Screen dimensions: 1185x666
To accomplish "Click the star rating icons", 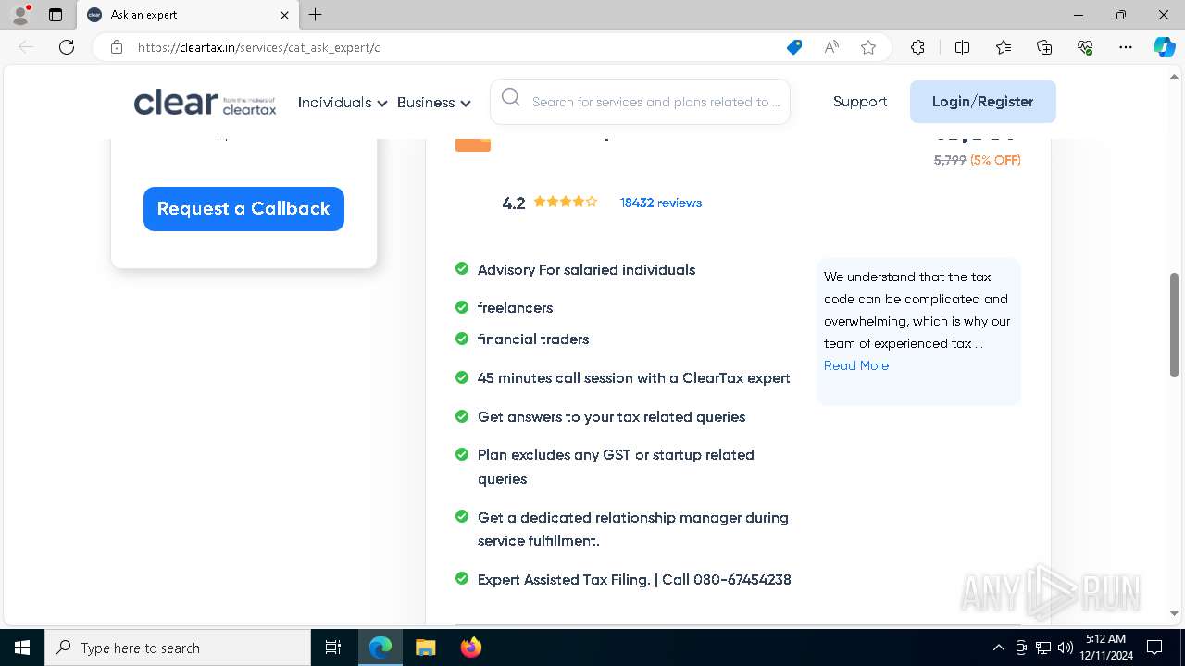I will pyautogui.click(x=566, y=202).
